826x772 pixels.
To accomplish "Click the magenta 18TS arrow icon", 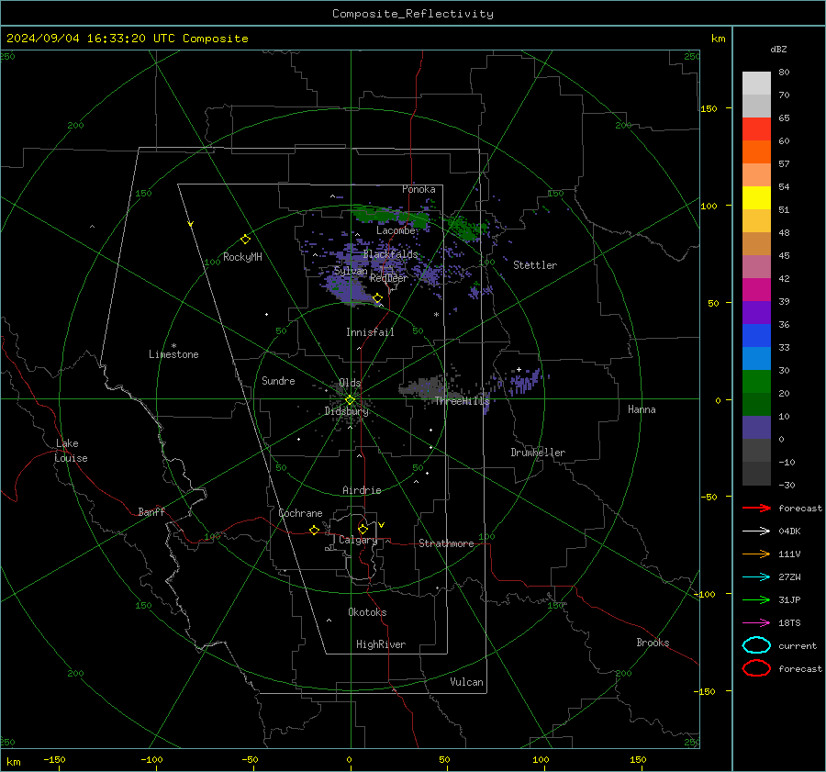I will 756,623.
